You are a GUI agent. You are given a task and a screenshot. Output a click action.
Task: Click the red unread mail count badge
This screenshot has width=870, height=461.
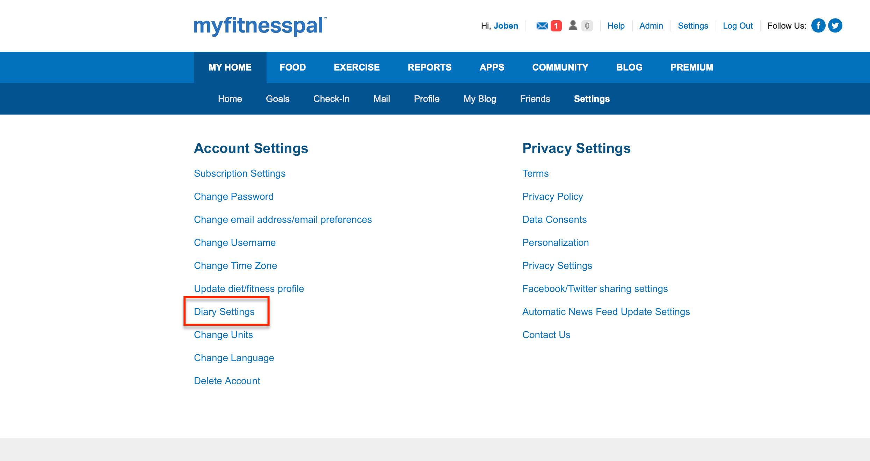tap(556, 26)
